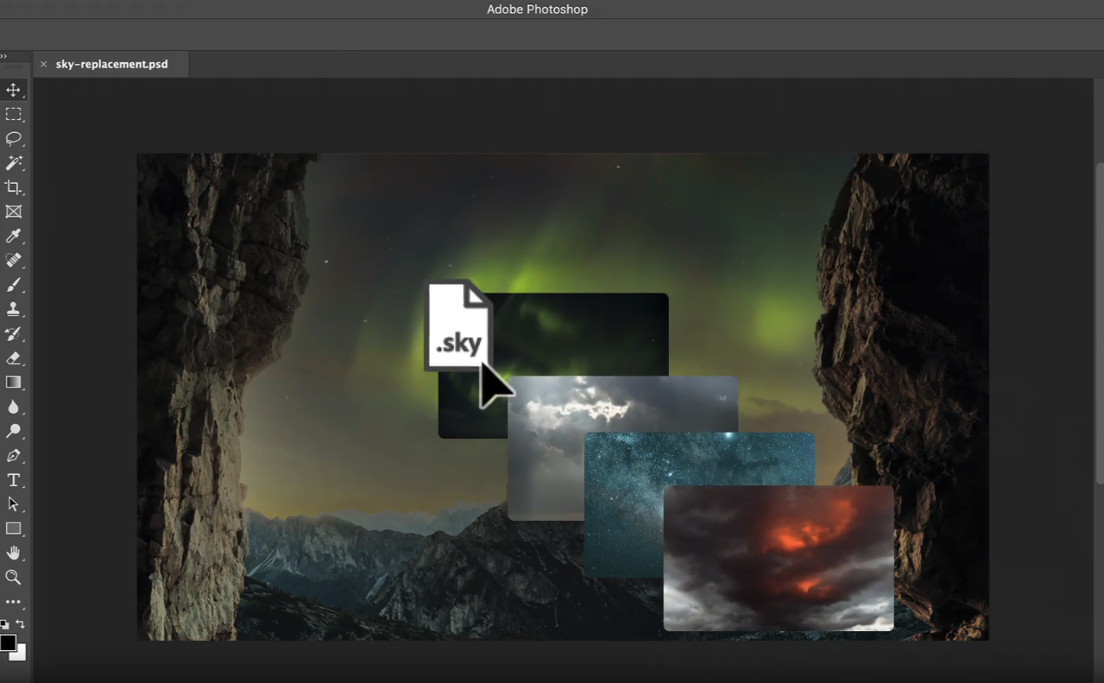Select the Zoom tool

tap(13, 577)
